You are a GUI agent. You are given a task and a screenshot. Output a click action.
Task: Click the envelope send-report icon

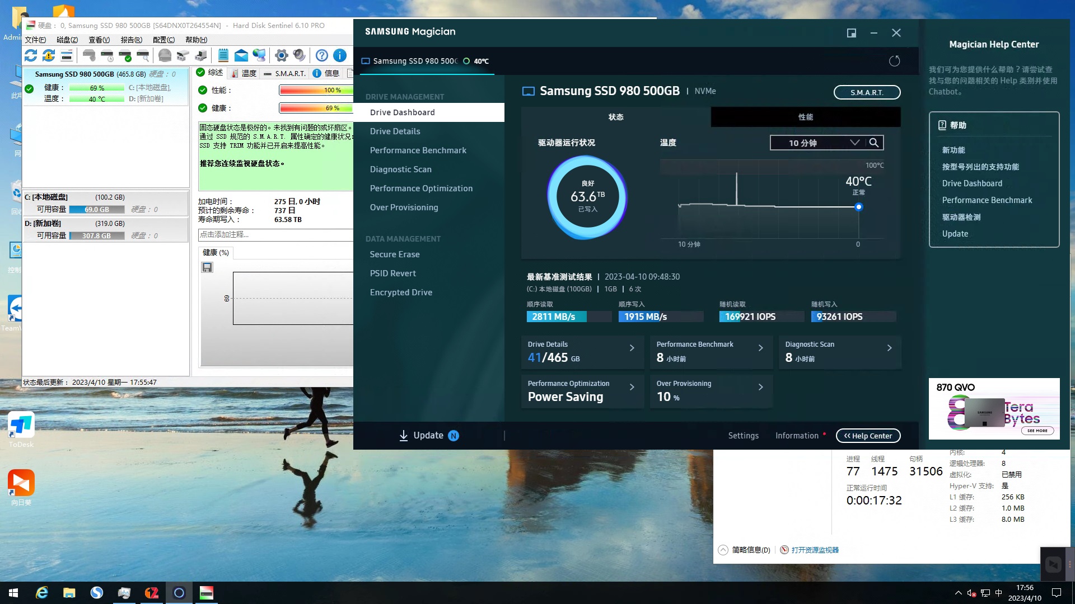[x=241, y=55]
